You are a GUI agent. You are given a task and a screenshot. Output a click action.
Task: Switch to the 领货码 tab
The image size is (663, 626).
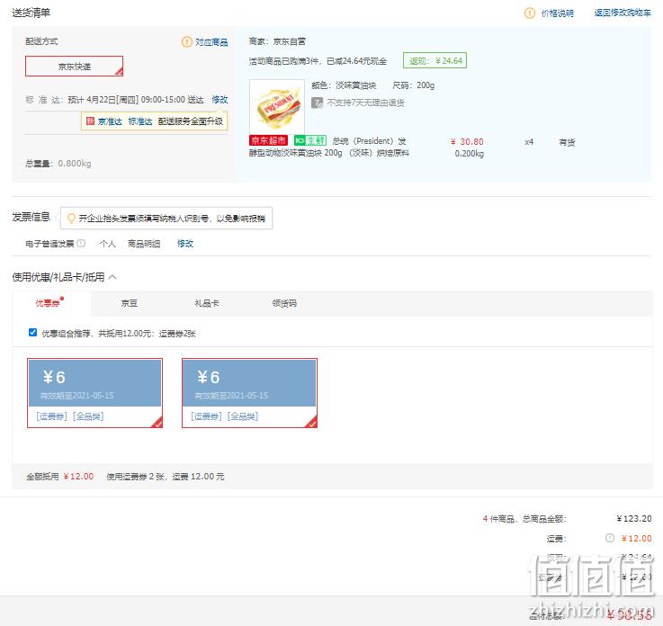[284, 303]
